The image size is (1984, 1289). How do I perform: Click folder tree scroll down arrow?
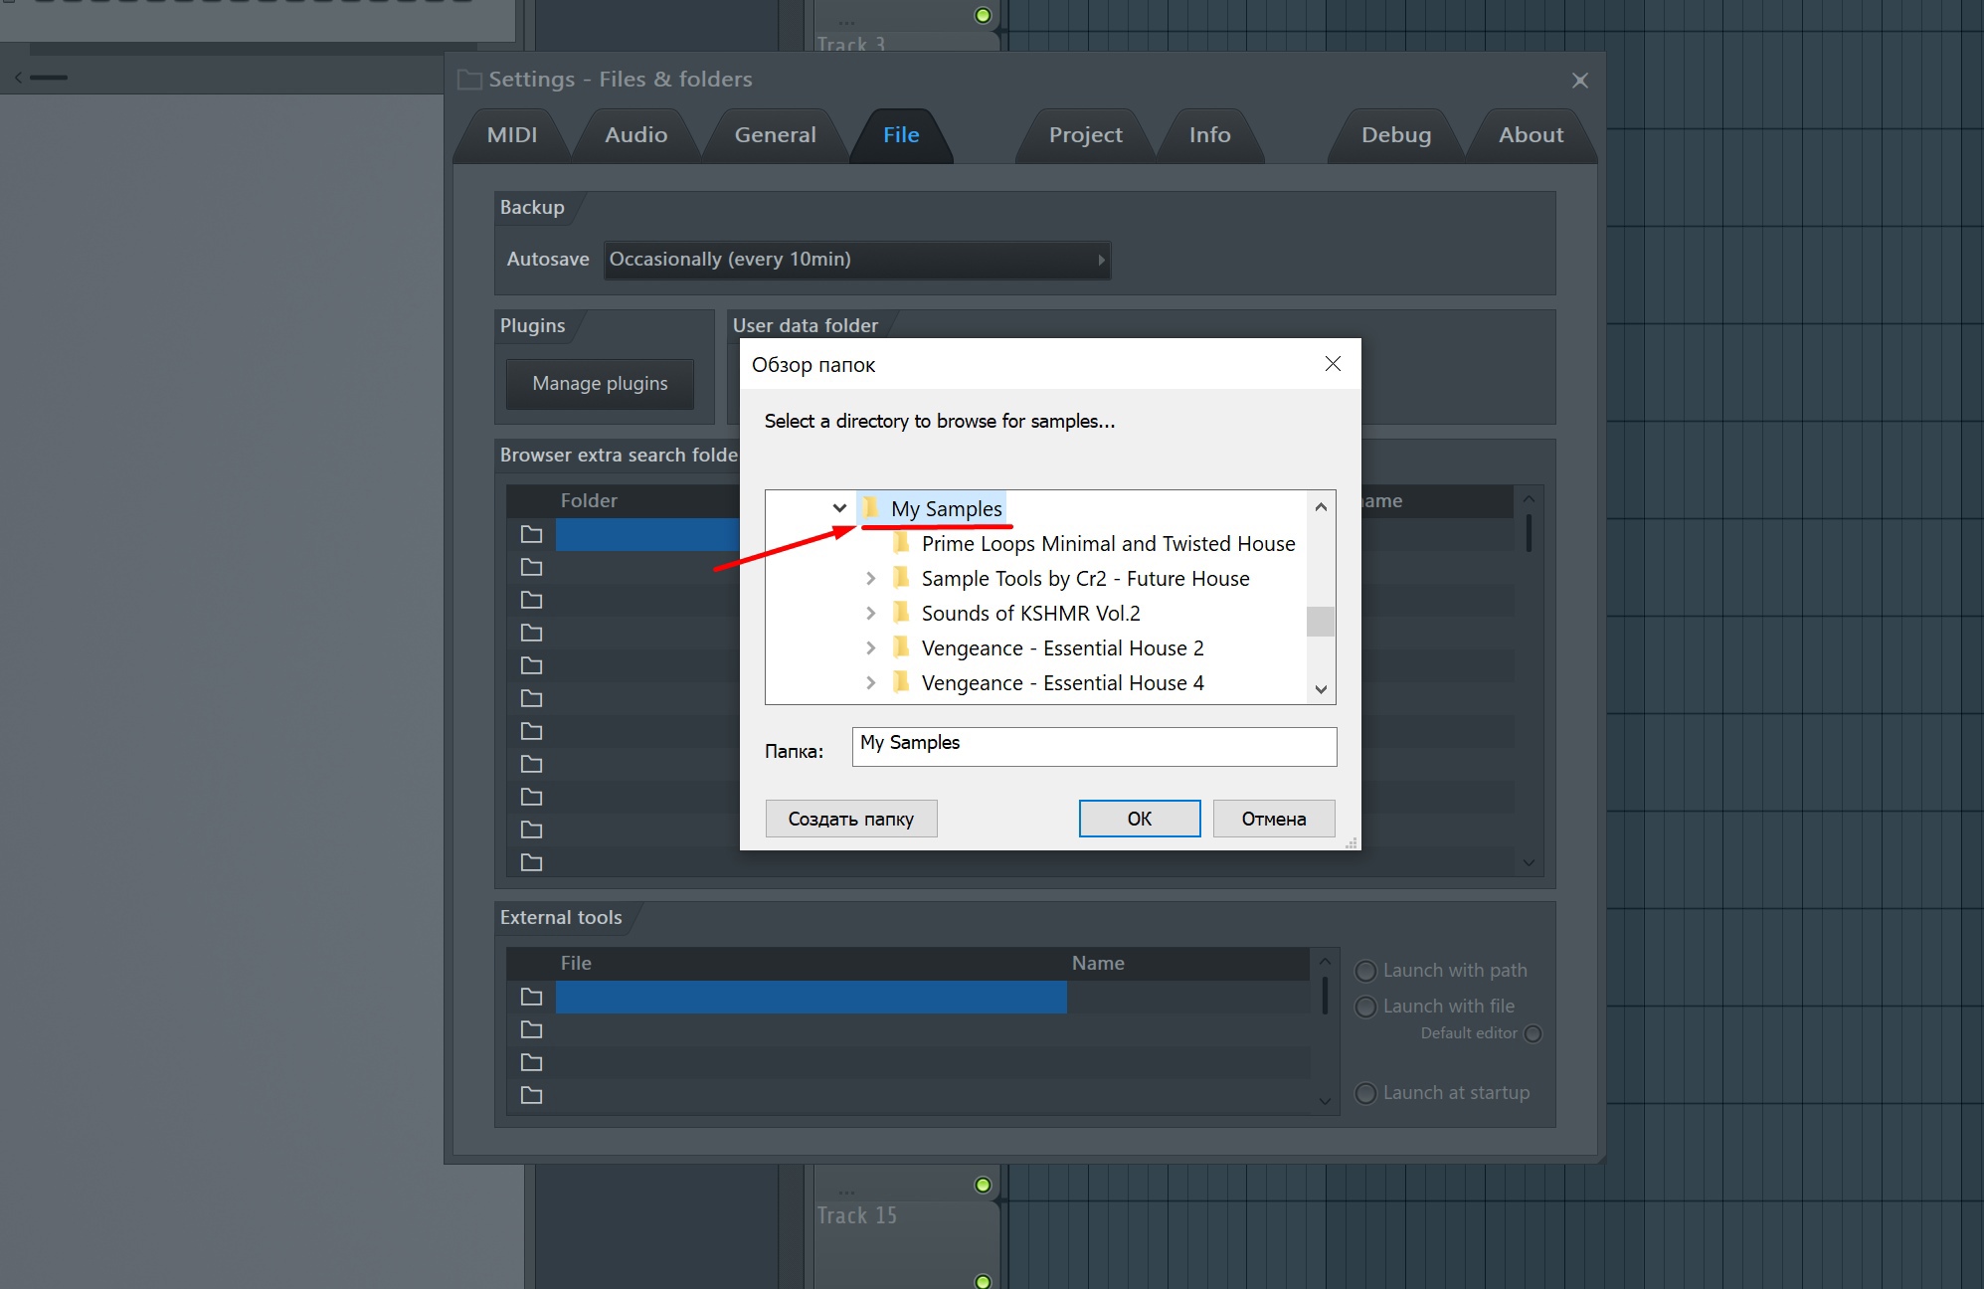click(1321, 688)
